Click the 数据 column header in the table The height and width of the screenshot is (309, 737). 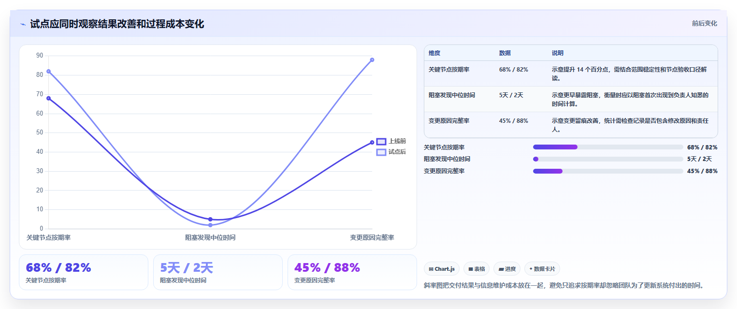(x=505, y=53)
